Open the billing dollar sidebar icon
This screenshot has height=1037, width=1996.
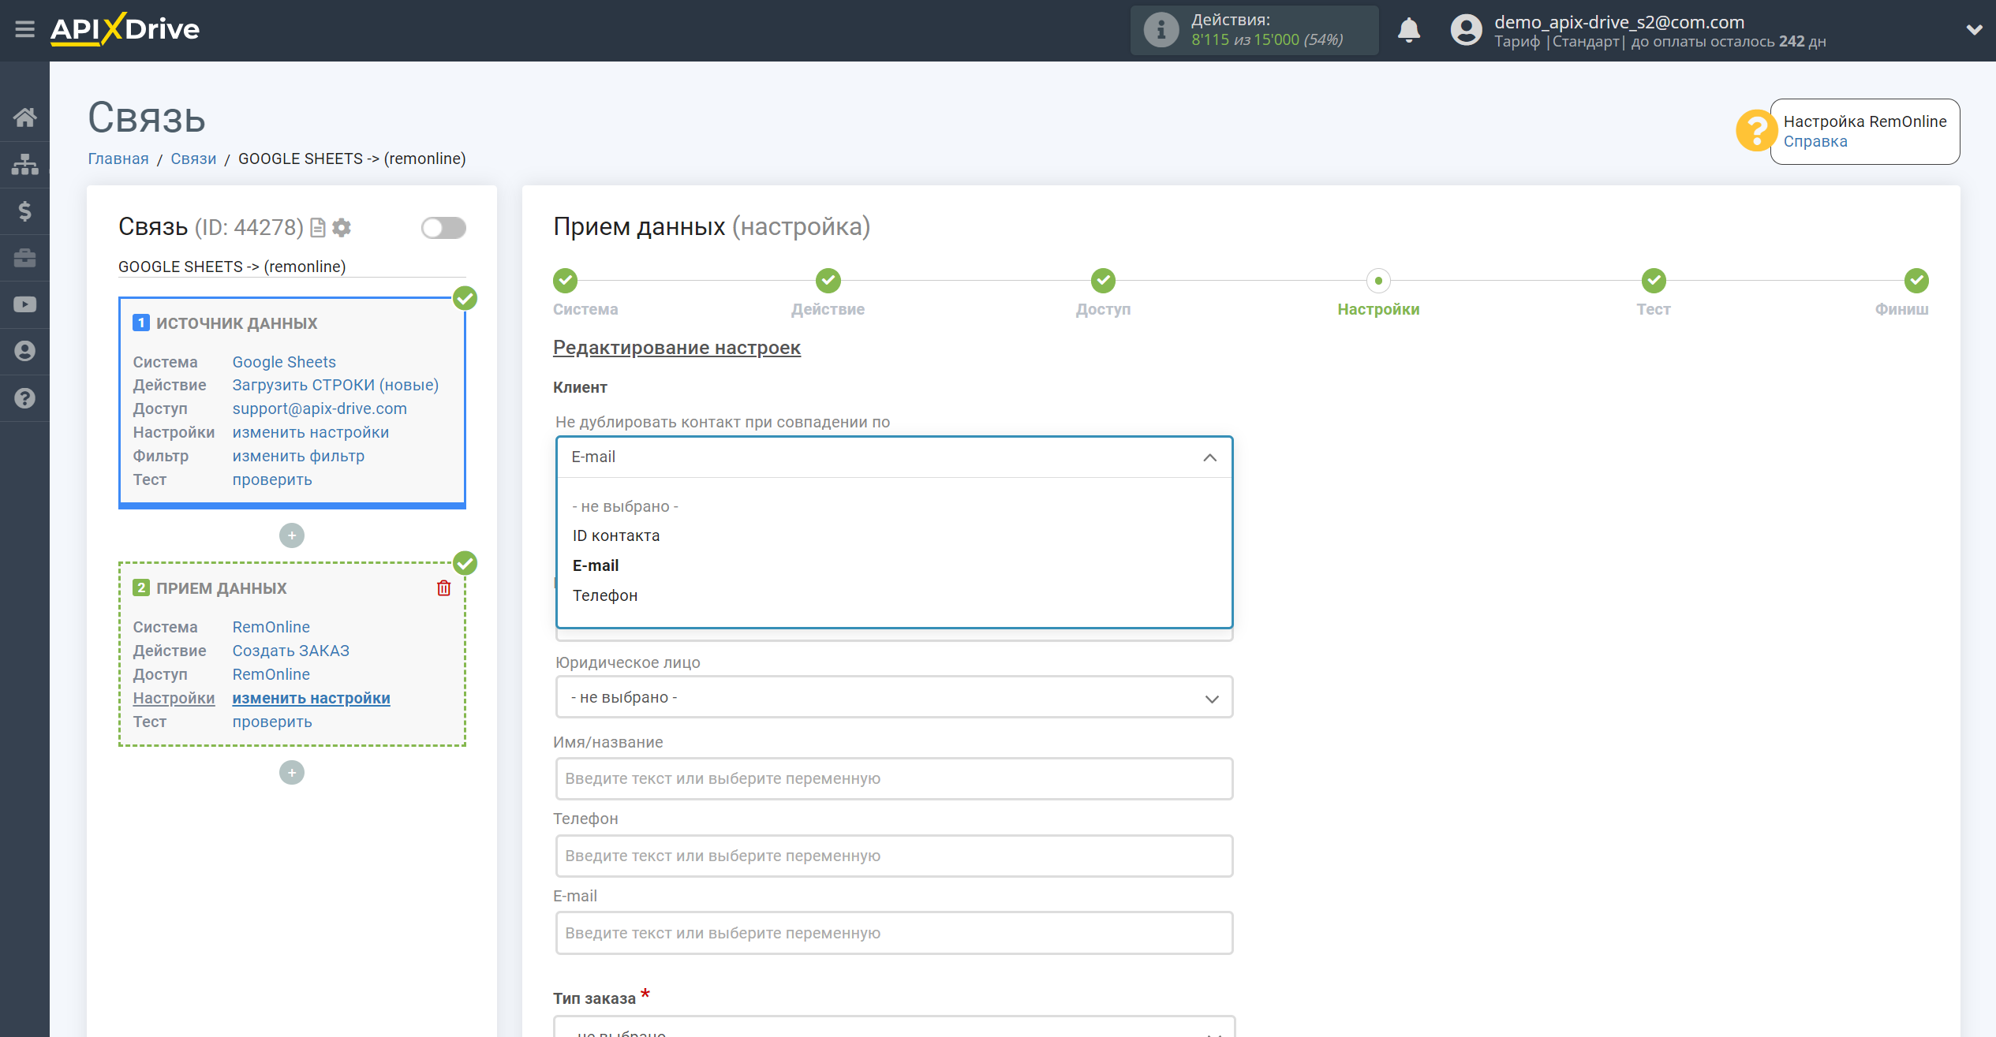24,211
